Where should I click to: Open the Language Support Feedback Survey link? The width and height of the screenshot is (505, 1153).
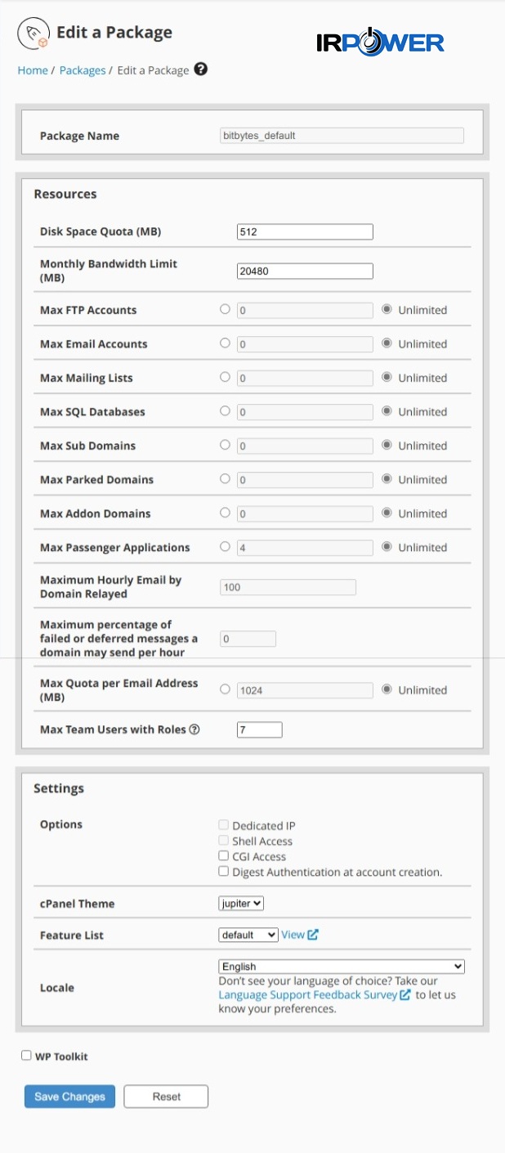point(307,995)
